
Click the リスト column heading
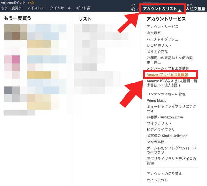tap(85, 19)
